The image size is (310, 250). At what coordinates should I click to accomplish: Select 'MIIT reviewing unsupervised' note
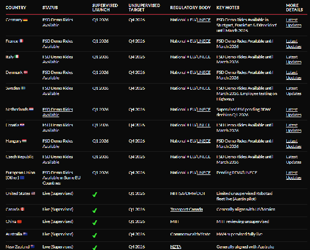(x=243, y=221)
